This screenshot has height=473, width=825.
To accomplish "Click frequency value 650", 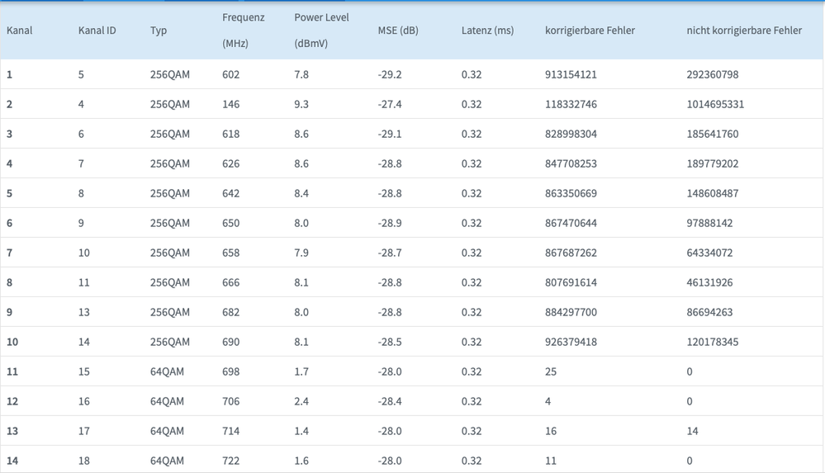I will [x=230, y=223].
